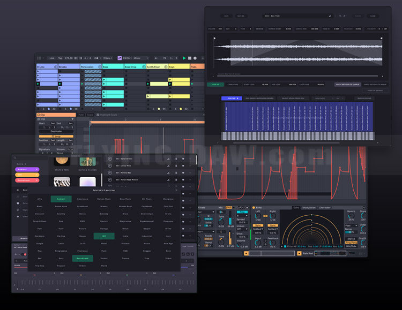402x310 pixels.
Task: Click the blue PREVIEW button in sampler
Action: click(x=232, y=98)
